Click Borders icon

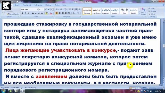pos(78,13)
